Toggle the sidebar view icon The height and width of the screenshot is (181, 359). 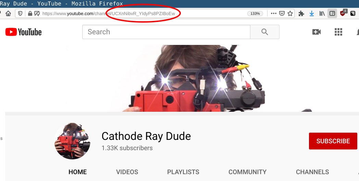332,13
